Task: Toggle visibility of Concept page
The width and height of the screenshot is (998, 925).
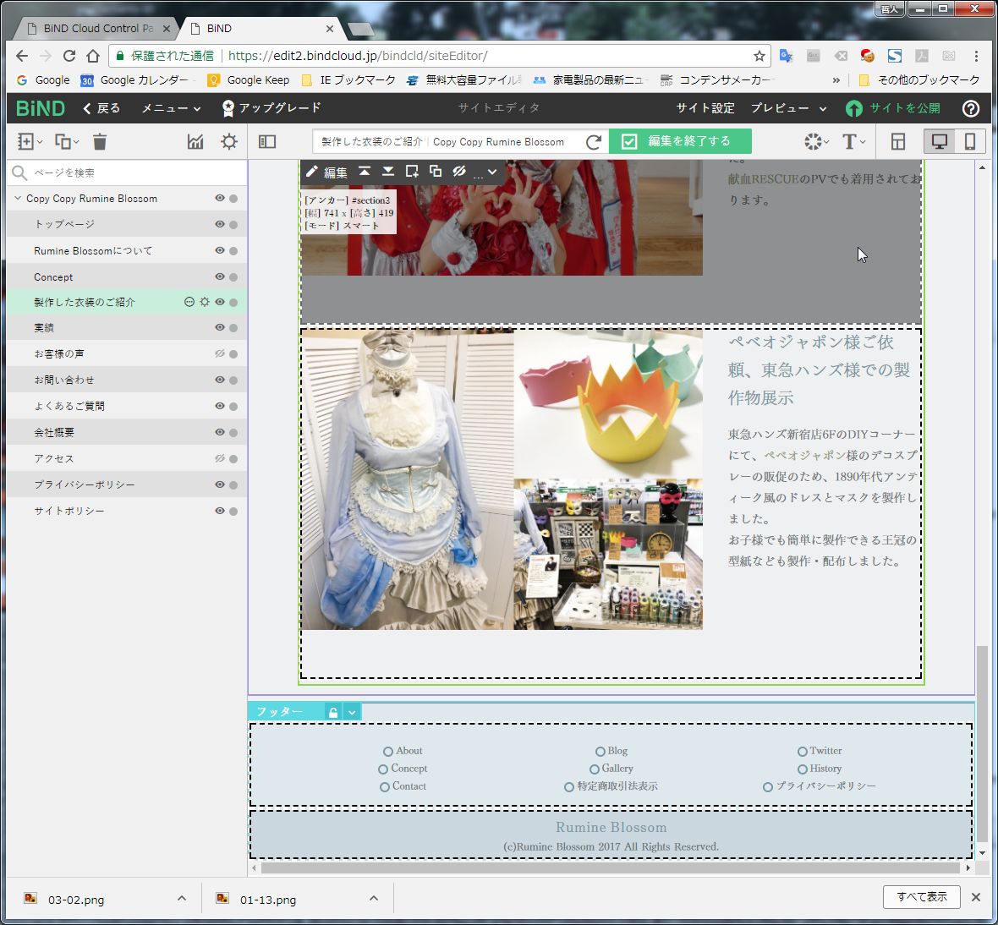Action: pos(220,276)
